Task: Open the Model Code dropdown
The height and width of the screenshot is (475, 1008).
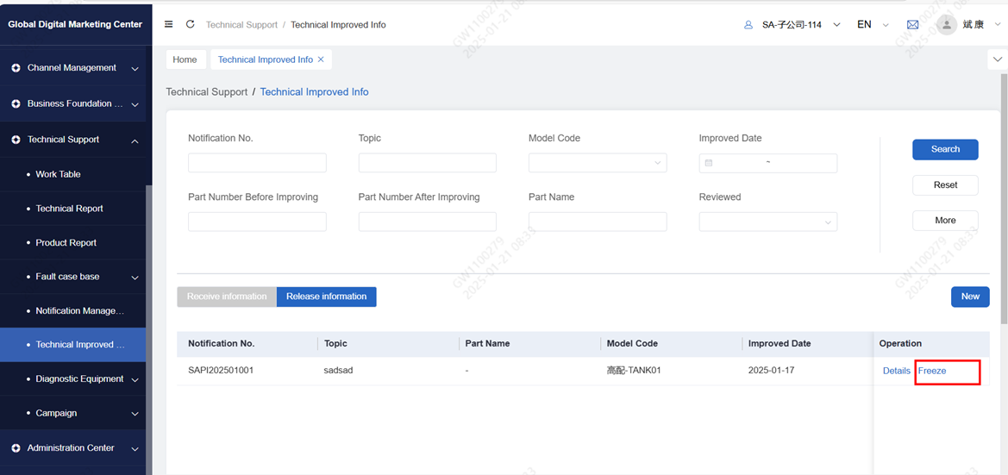Action: pyautogui.click(x=597, y=163)
